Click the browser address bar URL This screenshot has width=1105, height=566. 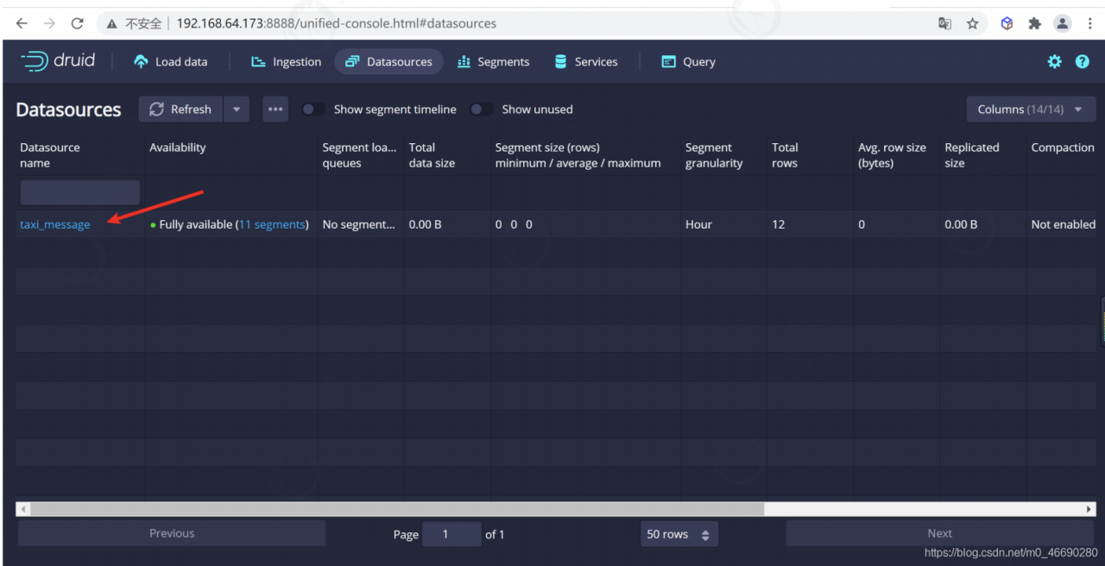click(337, 23)
